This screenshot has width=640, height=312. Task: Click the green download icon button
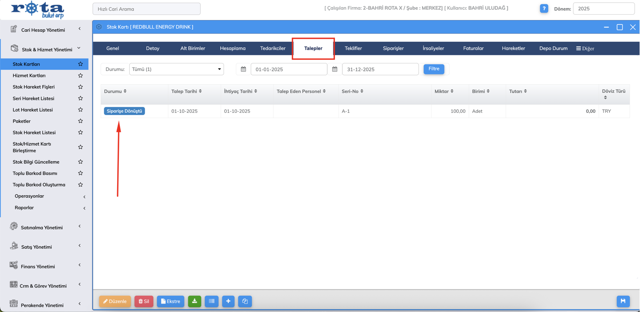pyautogui.click(x=195, y=301)
